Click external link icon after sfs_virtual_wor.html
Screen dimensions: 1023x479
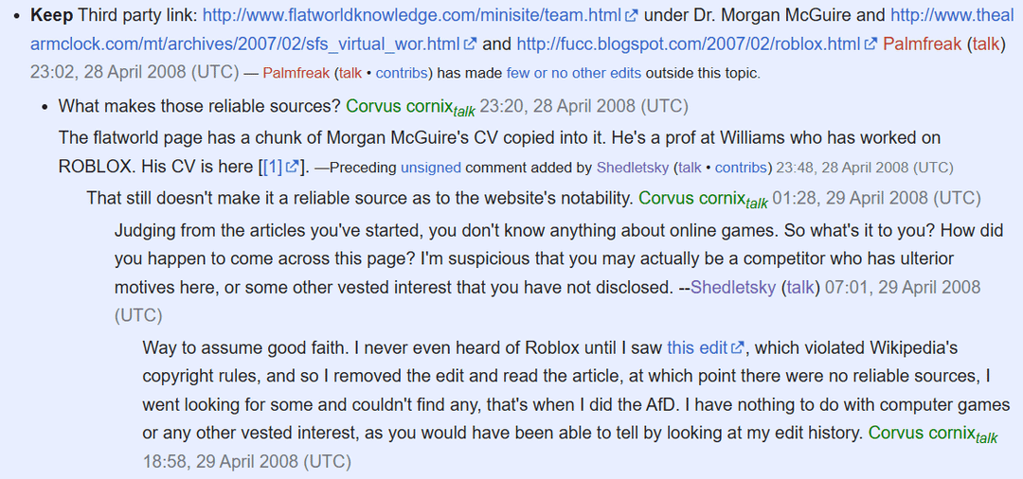point(470,44)
